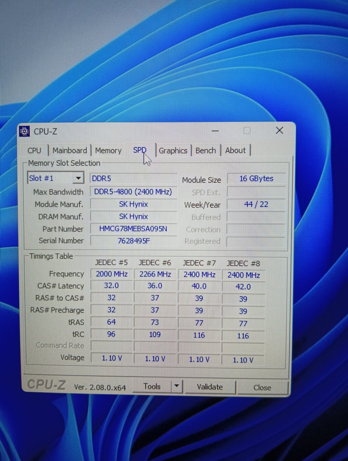Click the CAS# Latency 40.0 cell
Viewport: 348px width, 461px height.
tap(199, 286)
